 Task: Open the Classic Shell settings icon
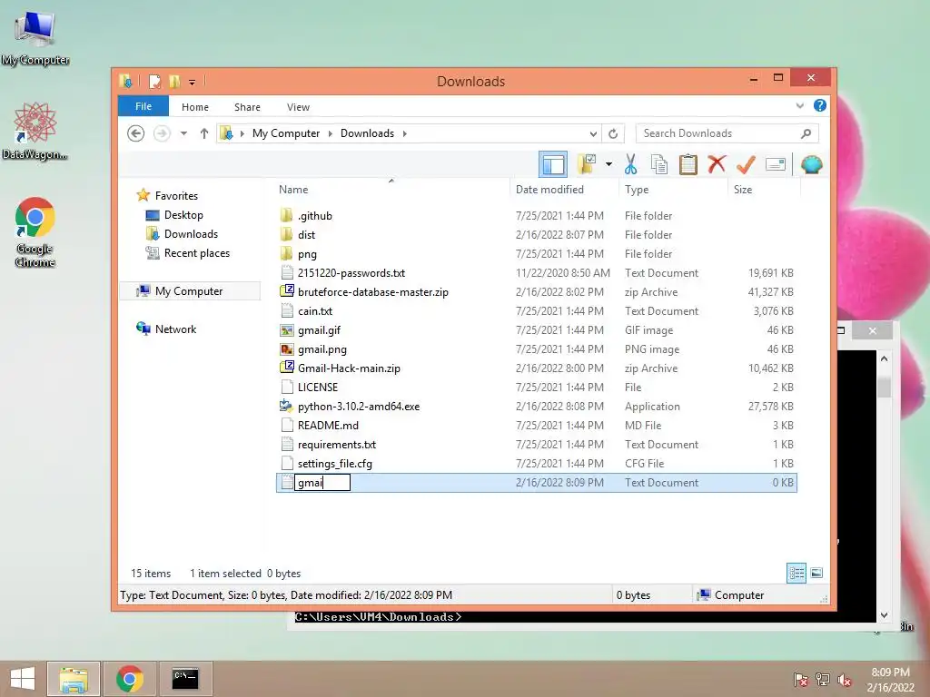coord(811,164)
